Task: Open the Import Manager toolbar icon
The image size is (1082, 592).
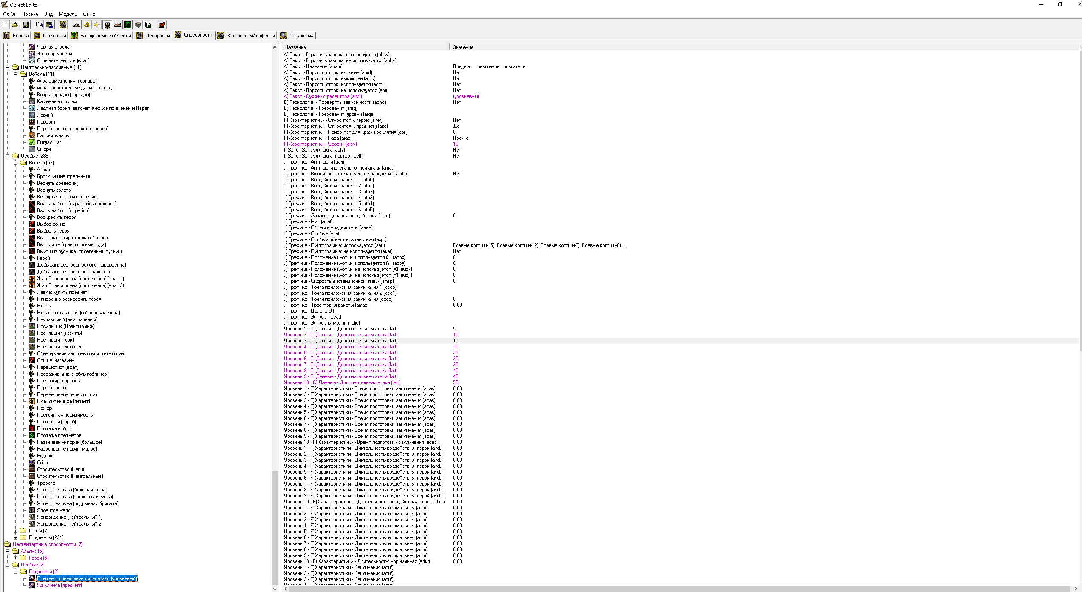Action: (x=148, y=25)
